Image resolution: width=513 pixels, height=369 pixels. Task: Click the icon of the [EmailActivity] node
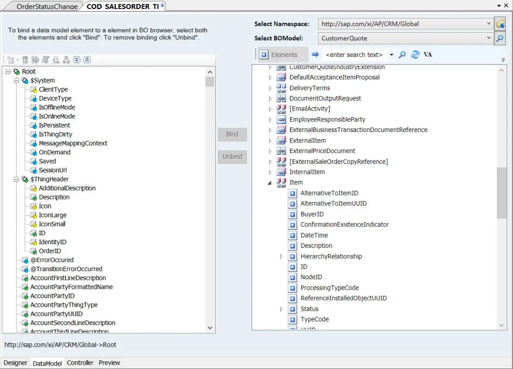coord(281,109)
